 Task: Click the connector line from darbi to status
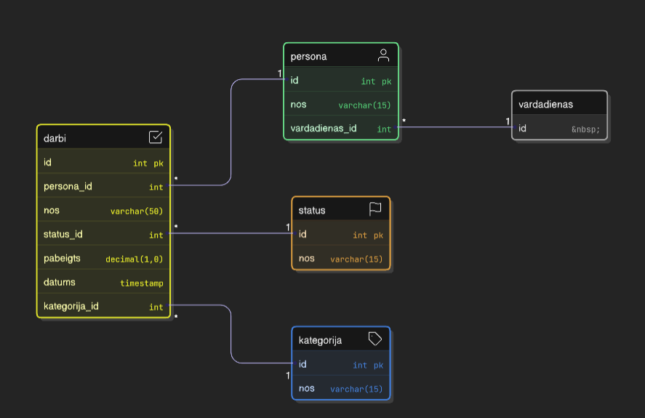click(231, 233)
